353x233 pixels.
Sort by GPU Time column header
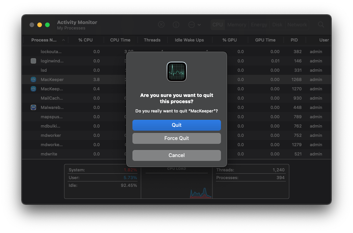point(265,40)
